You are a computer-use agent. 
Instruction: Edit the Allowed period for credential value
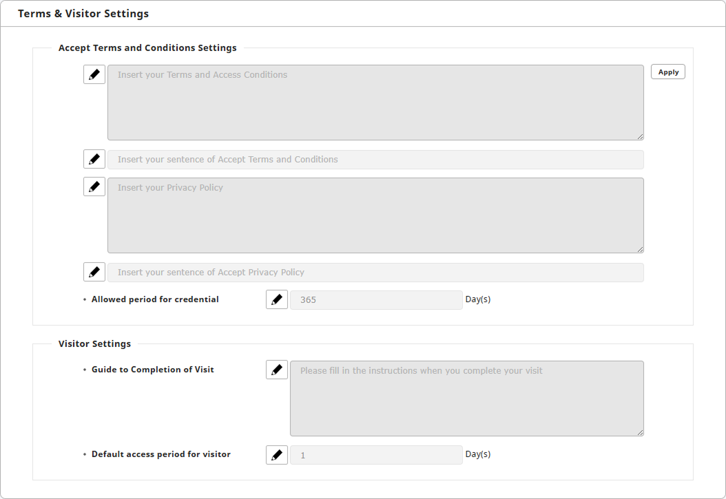277,299
